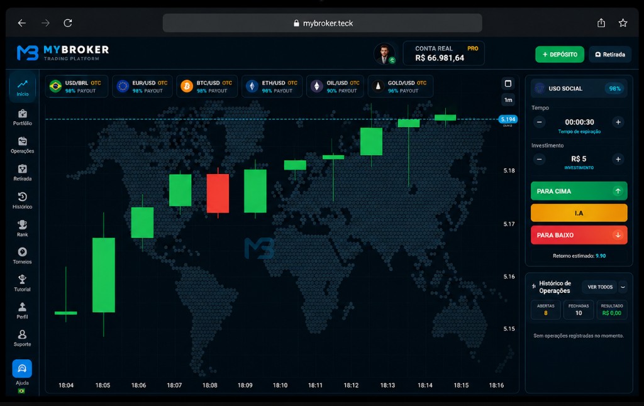Open Operações in the sidebar
The height and width of the screenshot is (406, 644).
click(23, 145)
